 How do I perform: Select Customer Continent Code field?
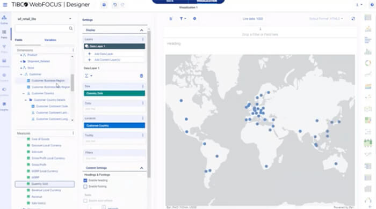(x=52, y=106)
